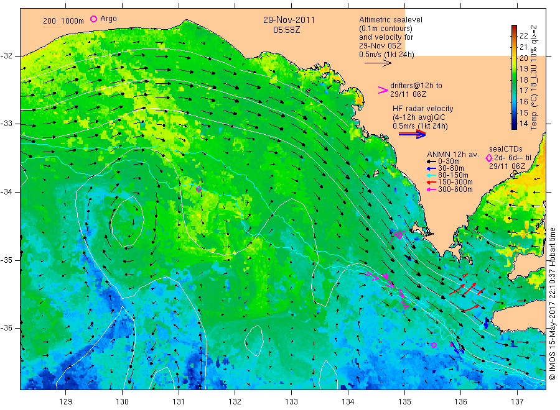The height and width of the screenshot is (410, 560).
Task: Click the '0.5m/s (1kt 24h)' altimetry scale text
Action: [x=387, y=55]
